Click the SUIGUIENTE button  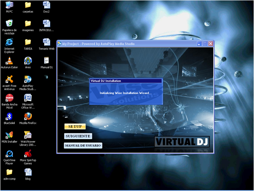(78, 136)
